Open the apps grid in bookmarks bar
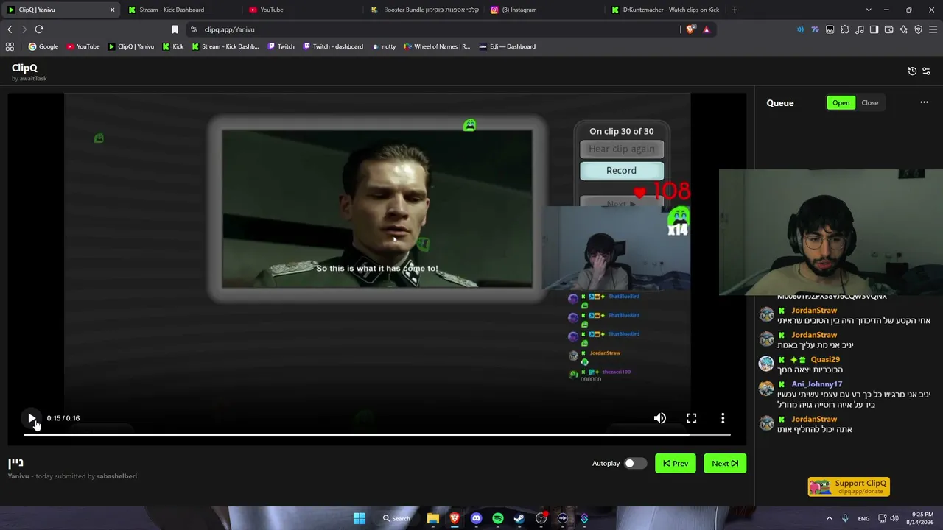 pos(10,46)
